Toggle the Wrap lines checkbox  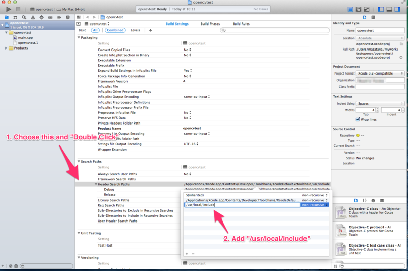(x=358, y=119)
